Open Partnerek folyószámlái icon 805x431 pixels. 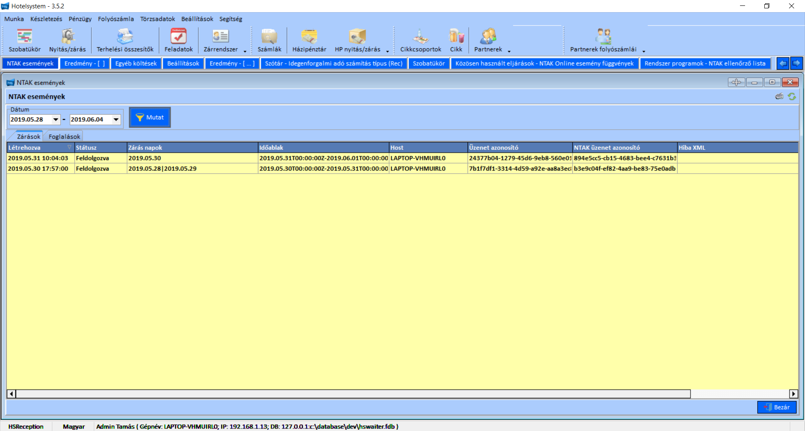[603, 41]
